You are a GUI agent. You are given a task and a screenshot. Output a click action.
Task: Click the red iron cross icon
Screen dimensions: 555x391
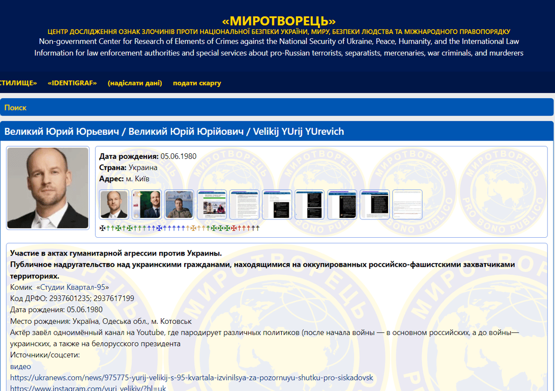(x=235, y=228)
